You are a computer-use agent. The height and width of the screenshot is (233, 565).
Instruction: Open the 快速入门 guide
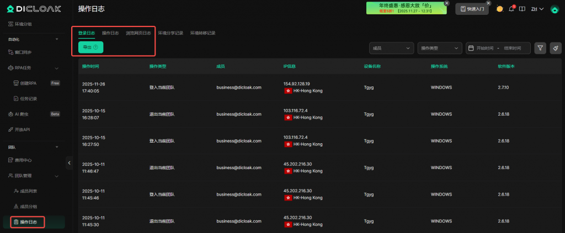tap(472, 9)
